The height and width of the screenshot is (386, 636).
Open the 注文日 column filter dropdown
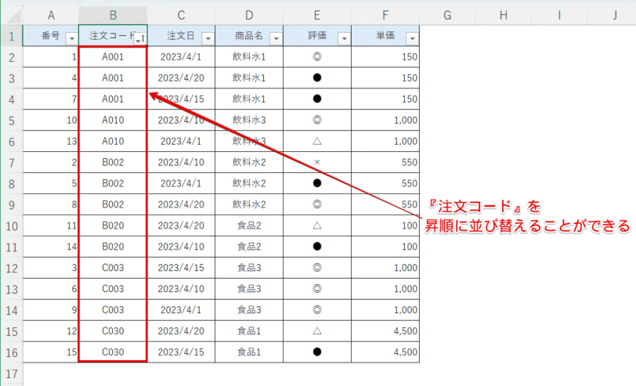208,38
